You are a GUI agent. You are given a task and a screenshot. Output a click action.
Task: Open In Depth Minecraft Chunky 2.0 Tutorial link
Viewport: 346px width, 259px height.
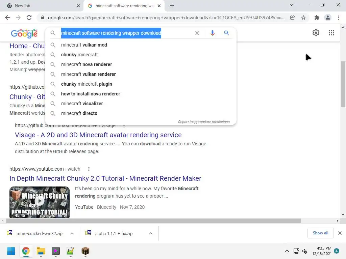coord(105,178)
